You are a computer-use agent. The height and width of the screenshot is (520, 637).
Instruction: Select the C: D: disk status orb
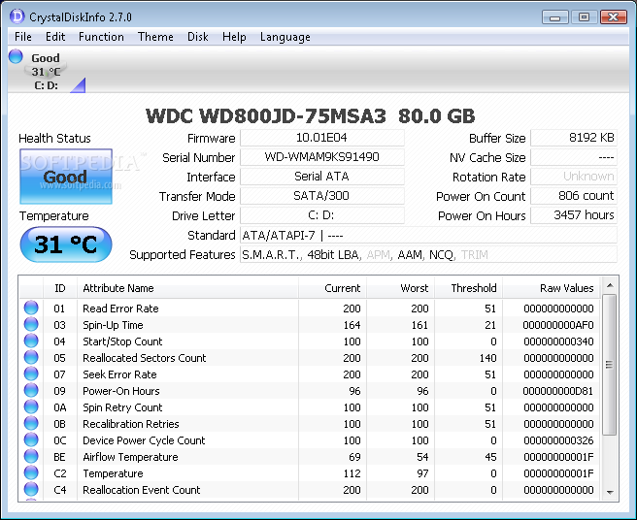16,56
